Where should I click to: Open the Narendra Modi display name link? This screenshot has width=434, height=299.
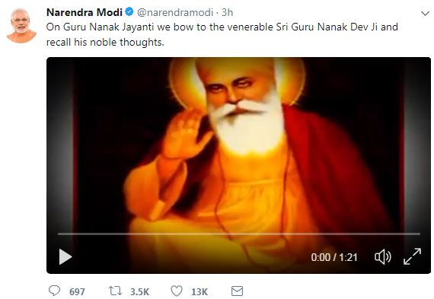(x=85, y=12)
